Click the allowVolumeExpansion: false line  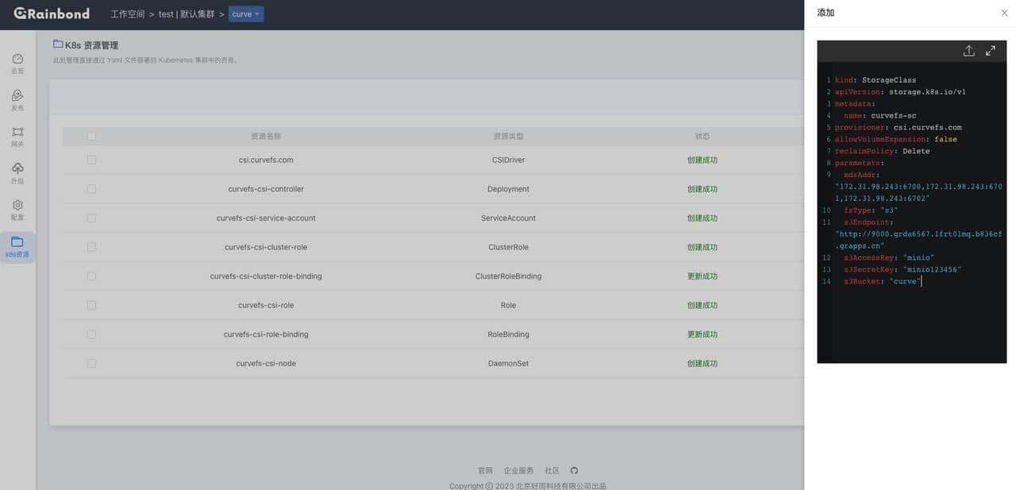(x=896, y=139)
